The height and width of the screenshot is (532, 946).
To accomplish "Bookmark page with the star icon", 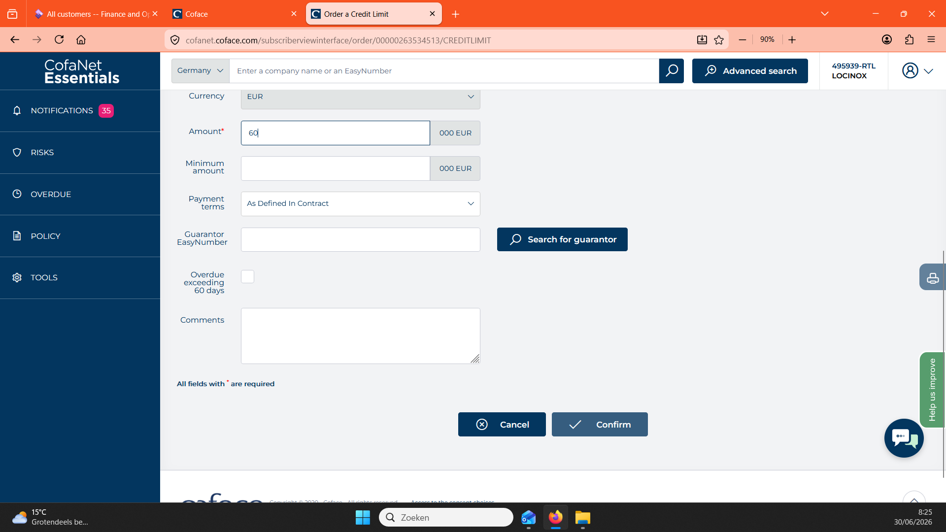I will pos(719,40).
